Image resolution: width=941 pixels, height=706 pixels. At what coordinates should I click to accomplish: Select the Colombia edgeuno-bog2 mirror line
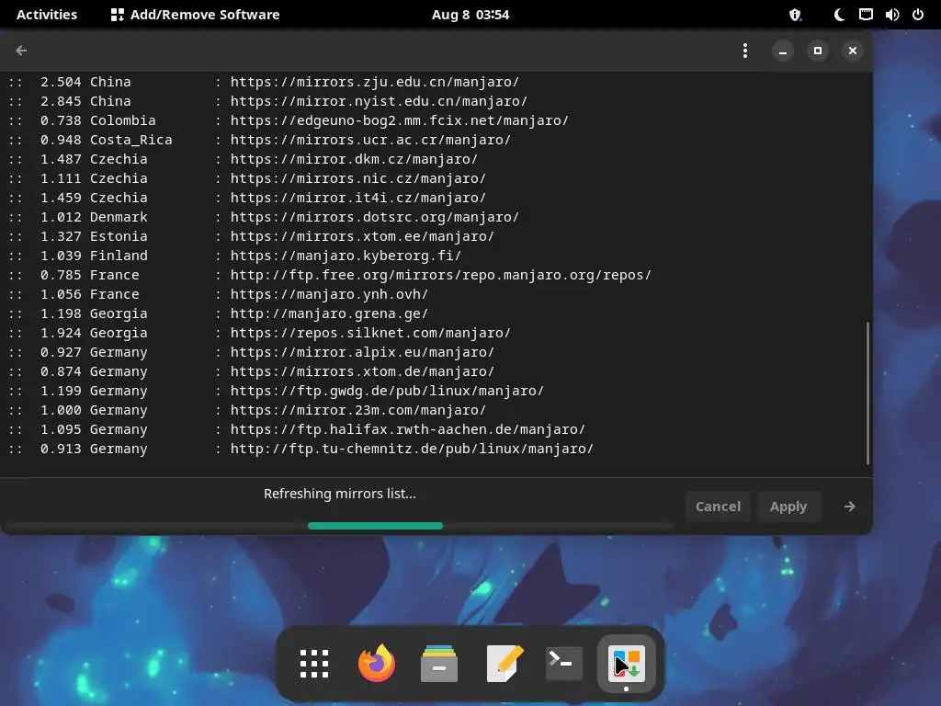(288, 120)
